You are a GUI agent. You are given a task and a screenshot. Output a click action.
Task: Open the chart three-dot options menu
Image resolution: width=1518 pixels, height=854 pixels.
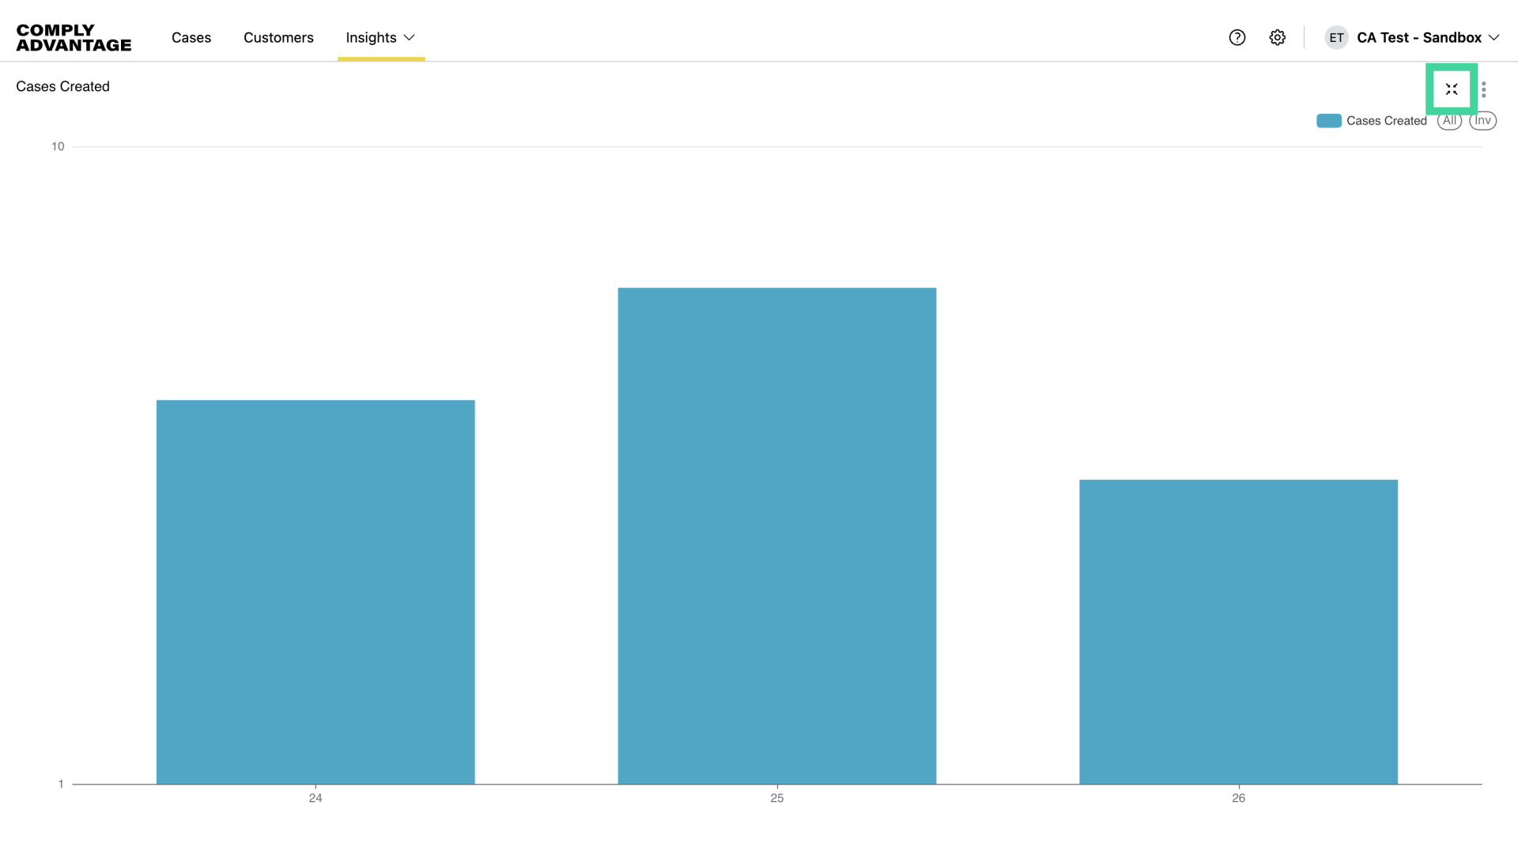[1484, 89]
